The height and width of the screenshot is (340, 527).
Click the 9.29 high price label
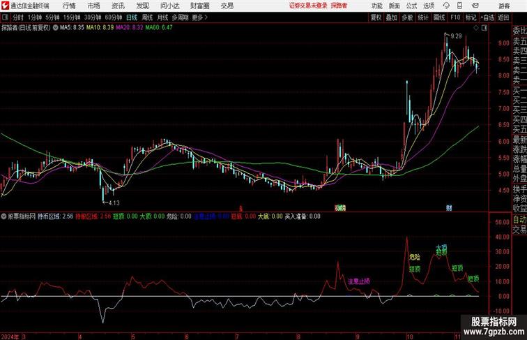click(x=456, y=36)
